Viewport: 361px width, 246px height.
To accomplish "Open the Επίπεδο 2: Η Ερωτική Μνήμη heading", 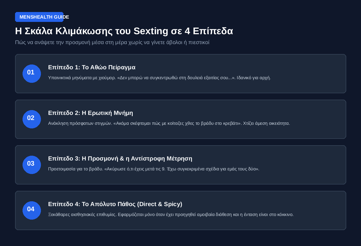I will tap(91, 113).
